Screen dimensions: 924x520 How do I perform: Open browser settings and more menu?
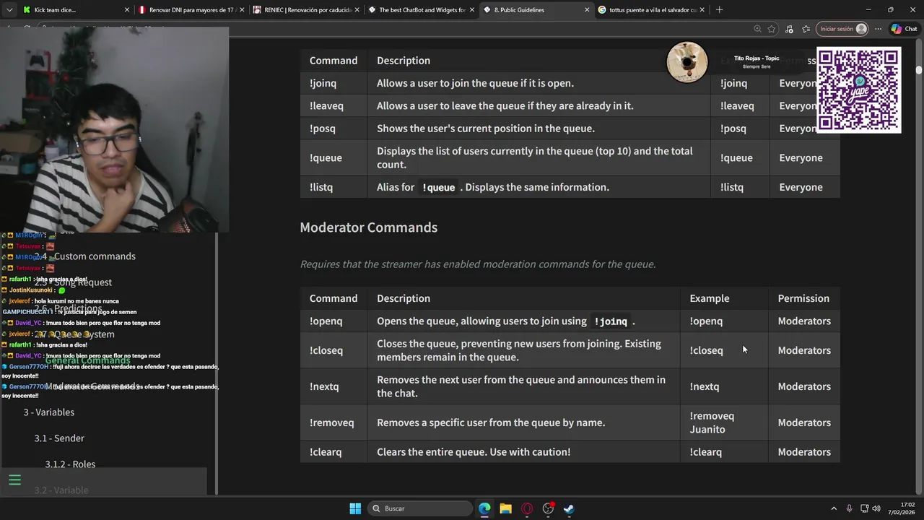pyautogui.click(x=878, y=29)
